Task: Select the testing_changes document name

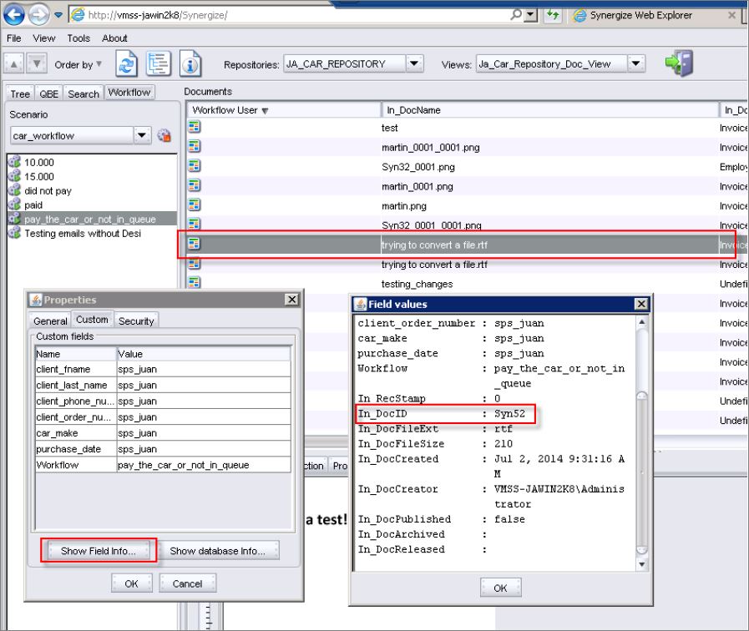Action: [417, 284]
